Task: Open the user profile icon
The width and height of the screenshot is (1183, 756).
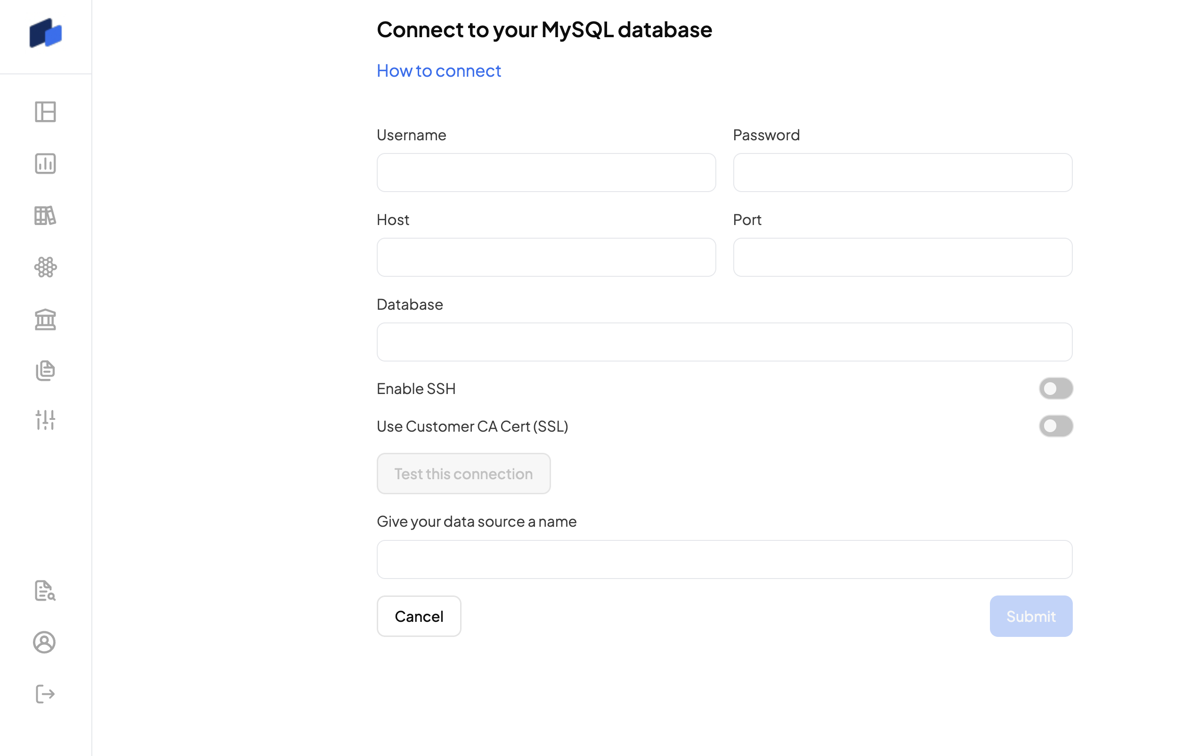Action: [x=44, y=642]
